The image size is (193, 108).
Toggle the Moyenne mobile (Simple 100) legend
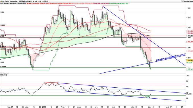click(38, 3)
